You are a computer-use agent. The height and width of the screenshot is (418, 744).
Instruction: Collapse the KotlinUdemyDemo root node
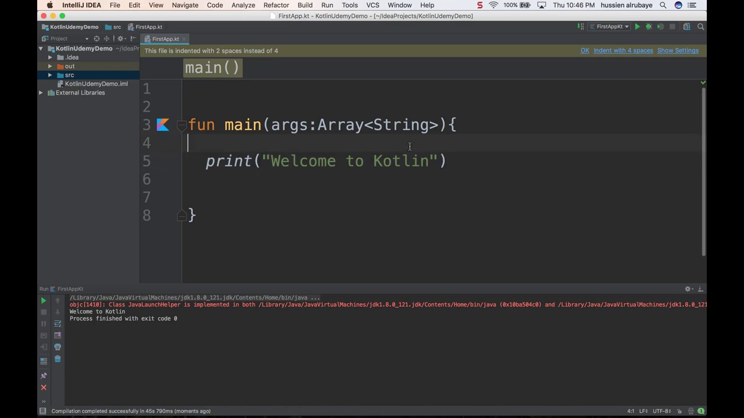41,49
